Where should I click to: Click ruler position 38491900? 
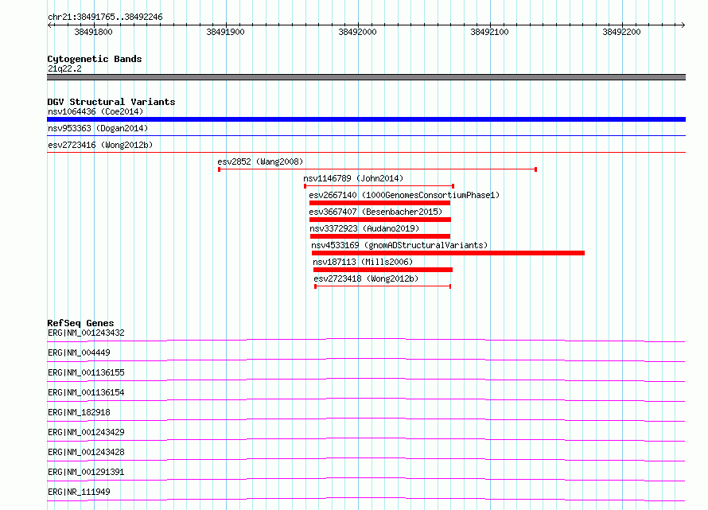(x=225, y=32)
